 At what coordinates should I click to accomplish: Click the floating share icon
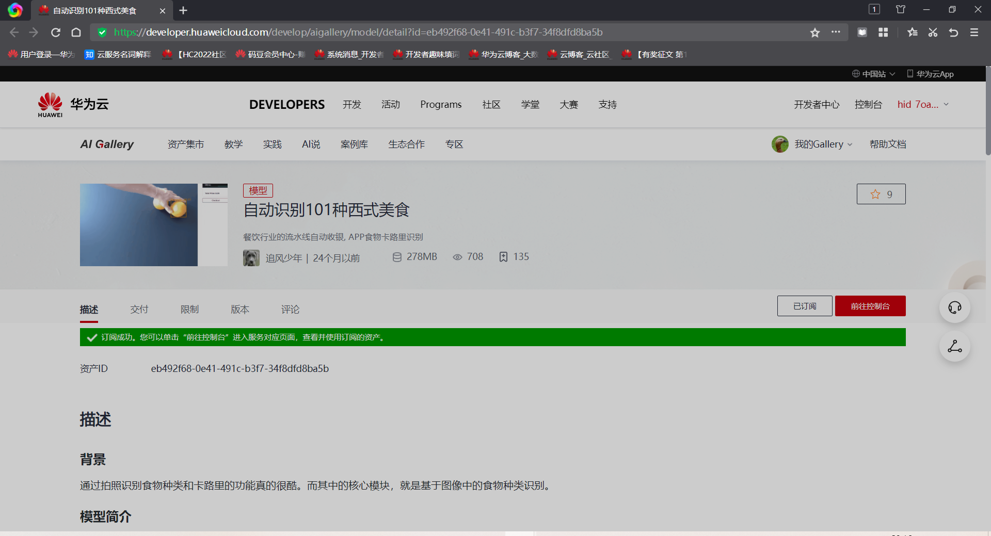click(955, 346)
